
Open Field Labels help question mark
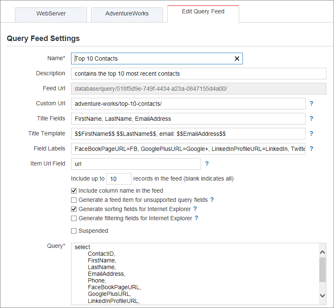[x=311, y=149]
